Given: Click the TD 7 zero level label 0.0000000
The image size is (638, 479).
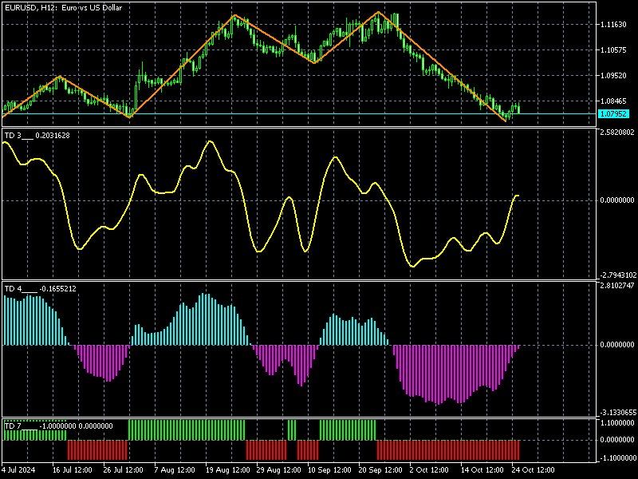Looking at the screenshot, I should click(x=617, y=441).
